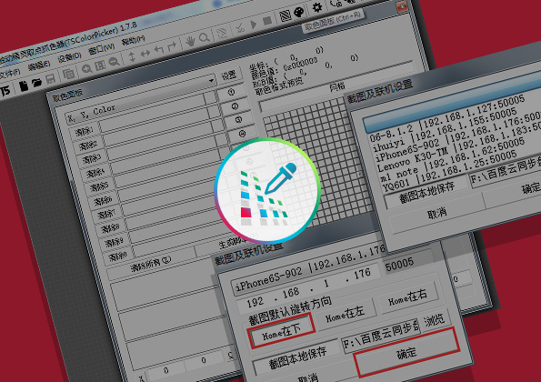Click the 浏览 browse button

434,321
